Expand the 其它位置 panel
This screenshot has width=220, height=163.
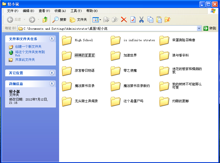(x=52, y=73)
